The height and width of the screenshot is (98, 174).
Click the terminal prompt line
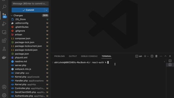click(x=80, y=62)
